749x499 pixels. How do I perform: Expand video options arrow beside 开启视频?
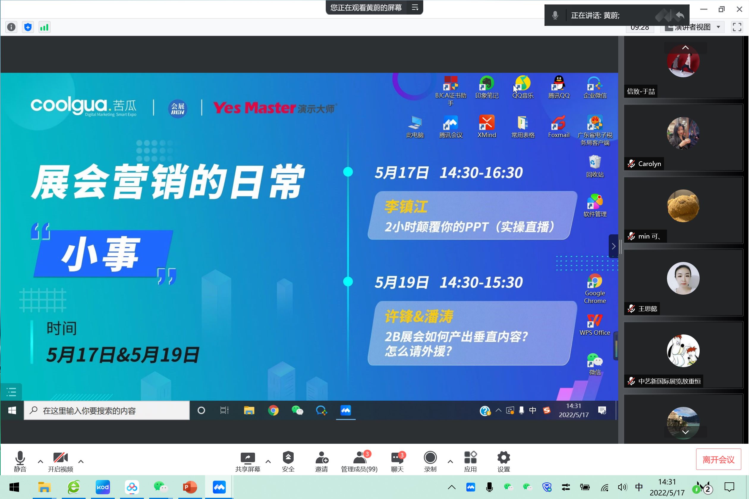point(81,461)
